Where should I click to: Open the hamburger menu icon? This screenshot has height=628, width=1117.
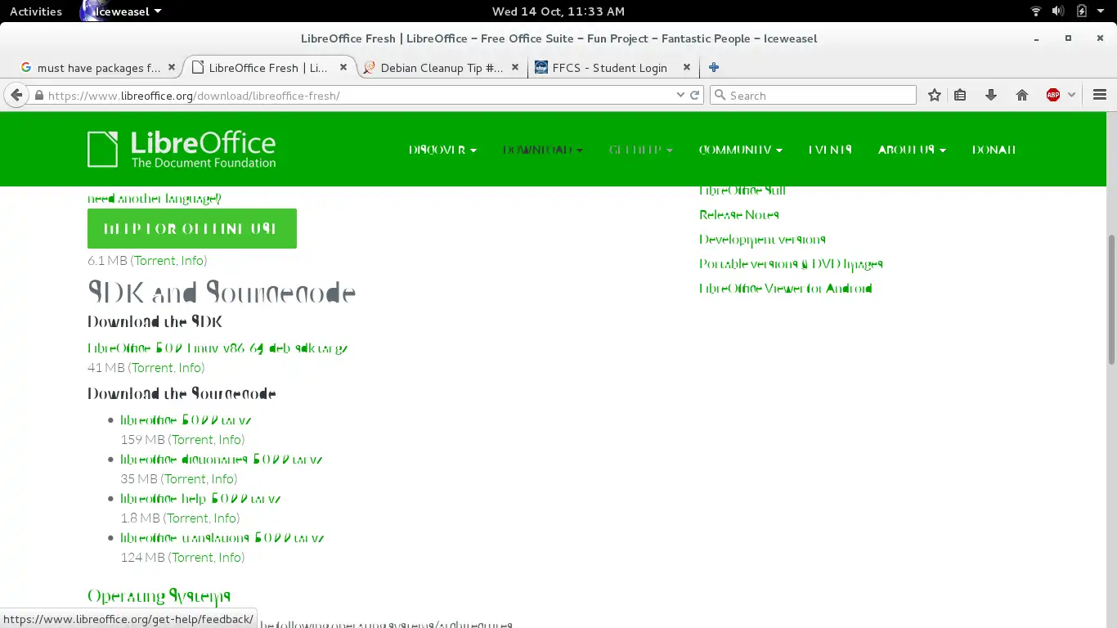1100,95
